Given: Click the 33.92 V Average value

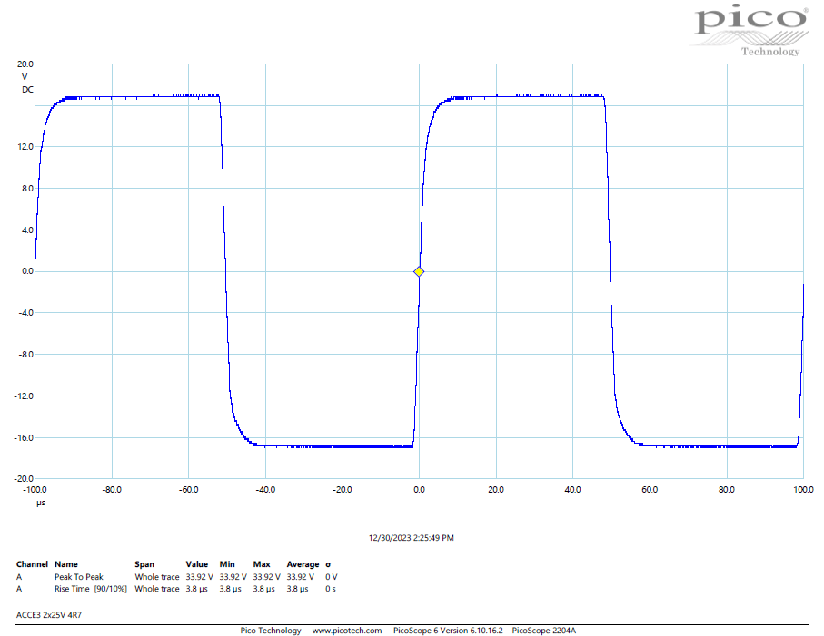Looking at the screenshot, I should [x=300, y=577].
